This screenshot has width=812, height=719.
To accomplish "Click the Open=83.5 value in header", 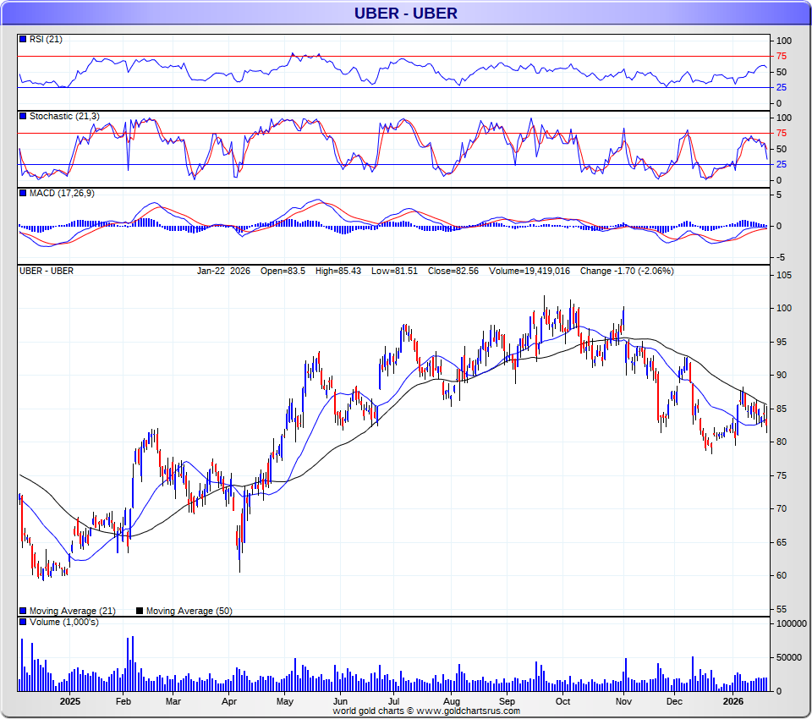I will pyautogui.click(x=283, y=272).
